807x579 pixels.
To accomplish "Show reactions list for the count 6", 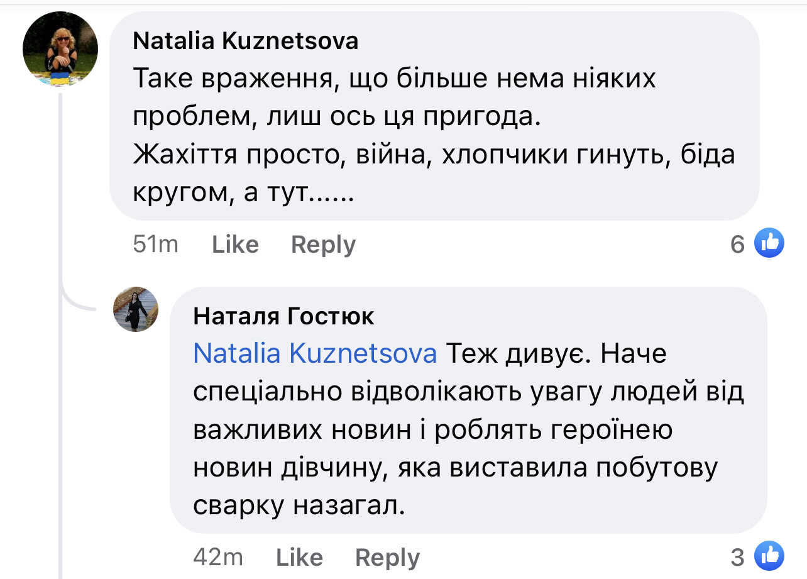I will point(737,244).
